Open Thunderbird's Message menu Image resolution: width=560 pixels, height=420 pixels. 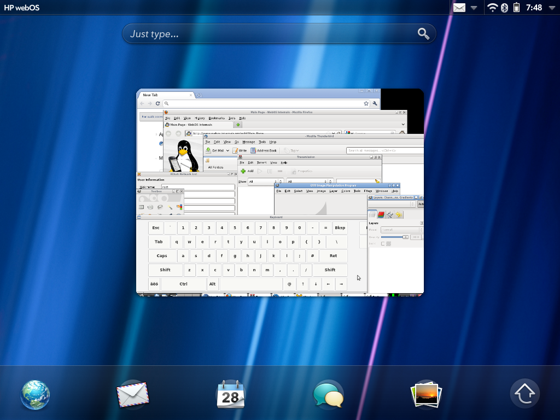coord(249,142)
